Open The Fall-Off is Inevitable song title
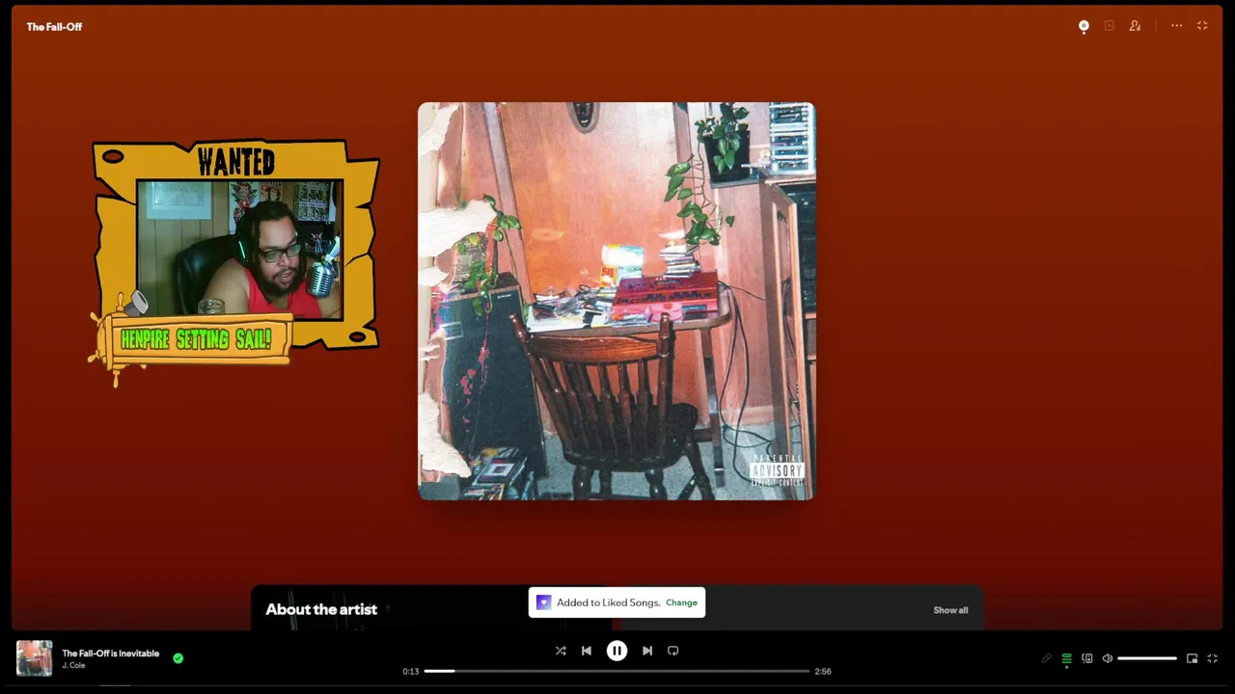The height and width of the screenshot is (694, 1235). click(111, 654)
